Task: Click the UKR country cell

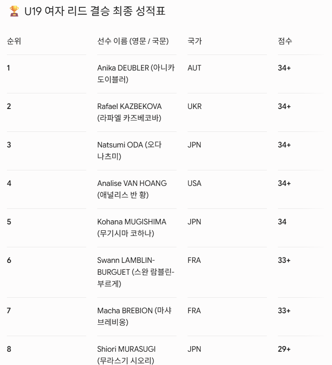Action: coord(195,106)
